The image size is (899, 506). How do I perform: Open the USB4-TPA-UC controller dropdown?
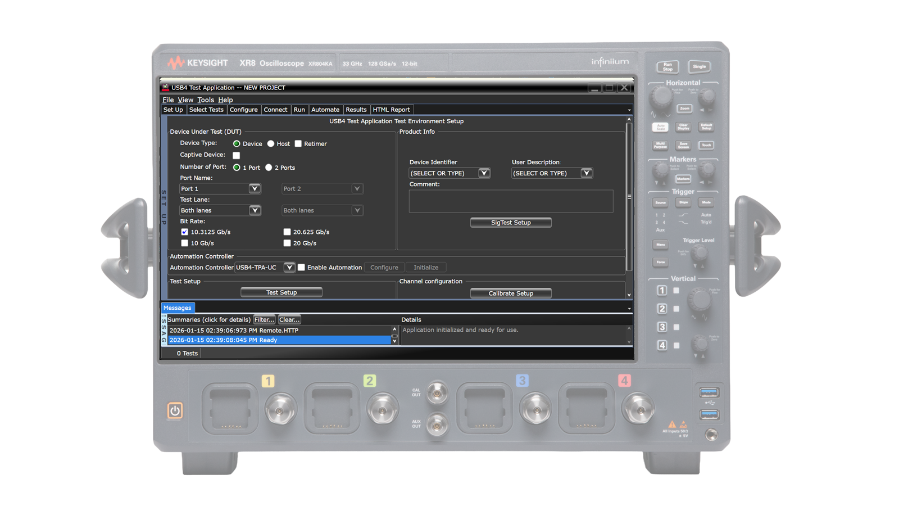pyautogui.click(x=289, y=268)
